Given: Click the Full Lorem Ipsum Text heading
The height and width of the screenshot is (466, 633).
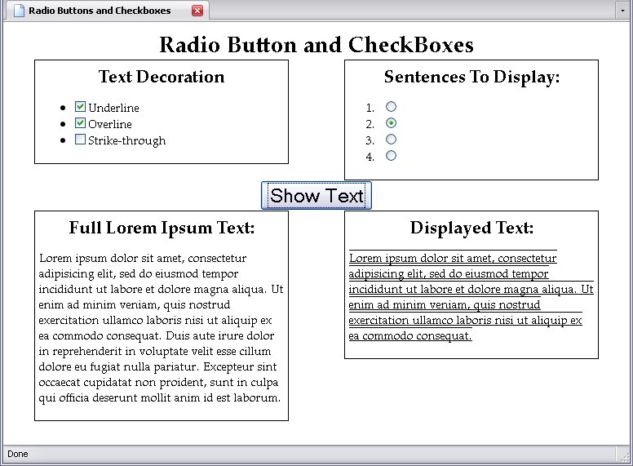Looking at the screenshot, I should pos(162,228).
